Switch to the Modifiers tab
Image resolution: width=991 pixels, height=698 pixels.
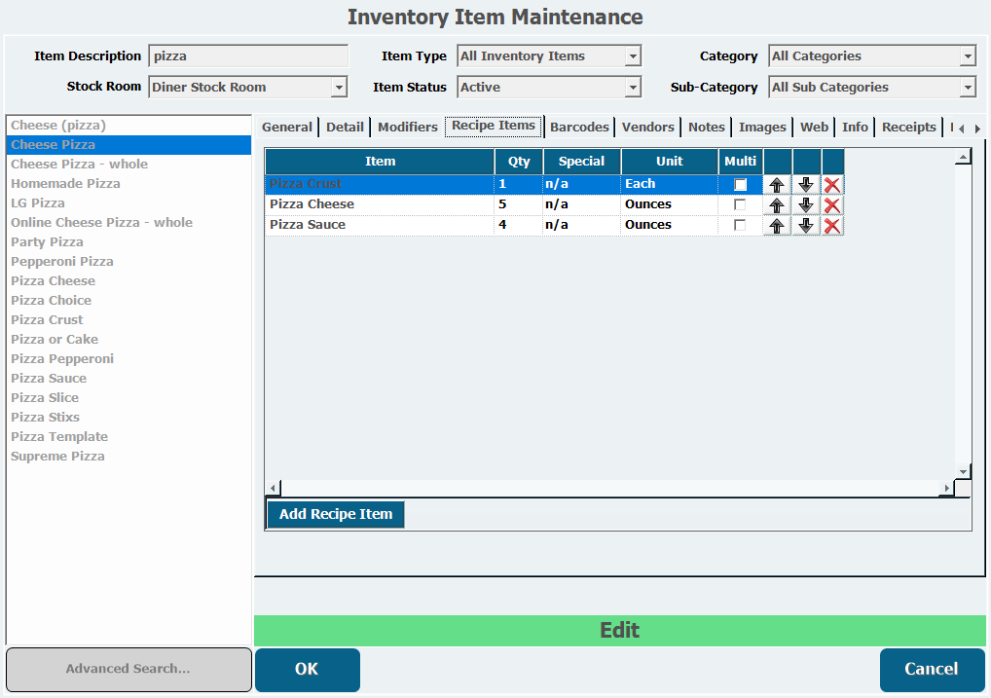[x=407, y=128]
